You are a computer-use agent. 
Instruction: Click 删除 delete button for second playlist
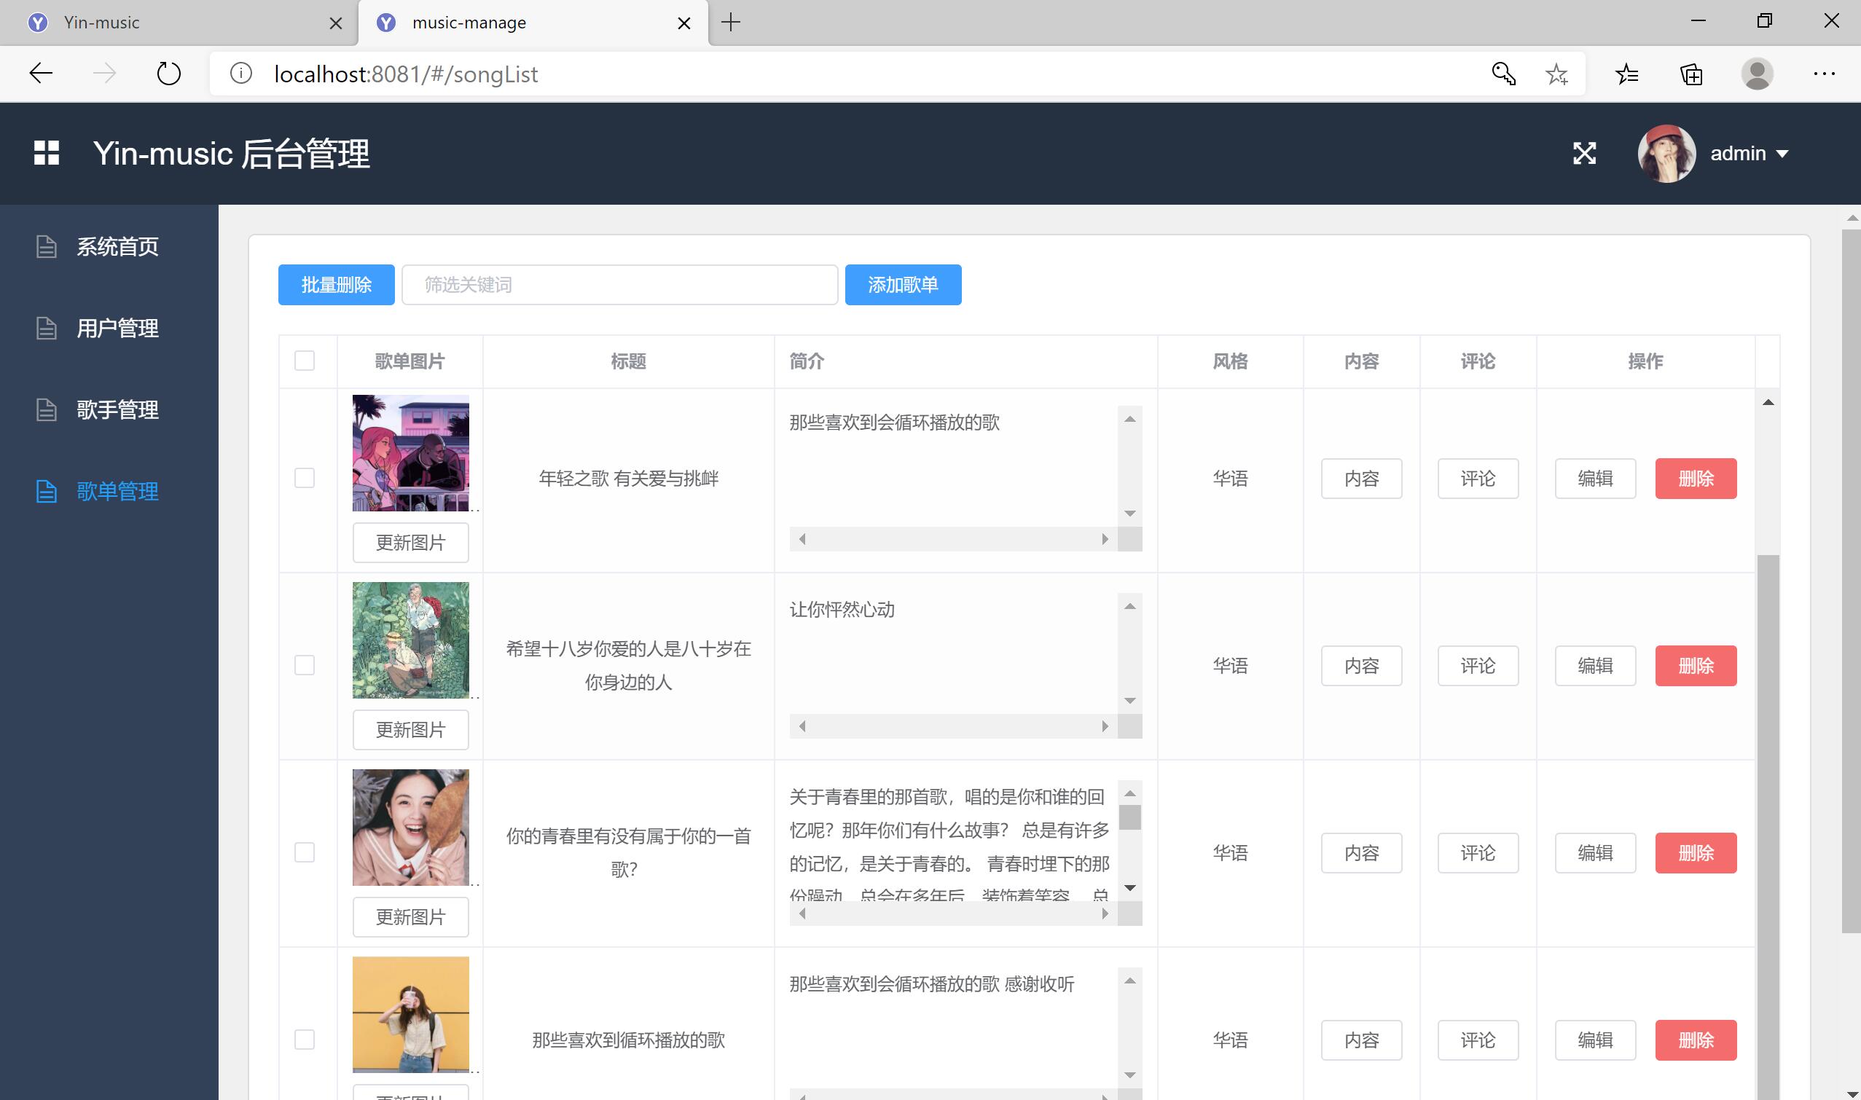point(1695,665)
